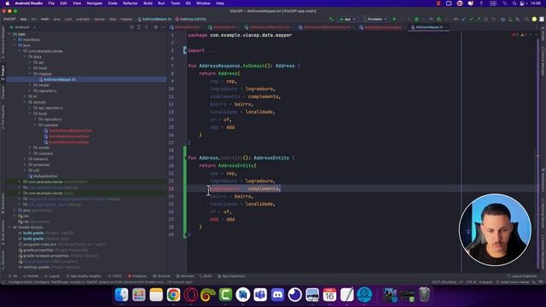Screen dimensions: 546x307
Task: Click the webcam overlay thumbnail
Action: (495, 229)
